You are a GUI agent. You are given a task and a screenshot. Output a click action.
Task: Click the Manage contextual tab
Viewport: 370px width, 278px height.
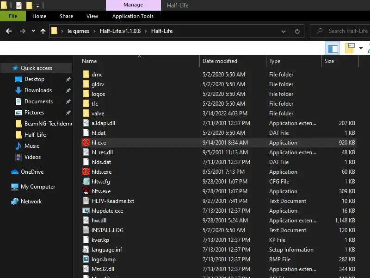[133, 5]
